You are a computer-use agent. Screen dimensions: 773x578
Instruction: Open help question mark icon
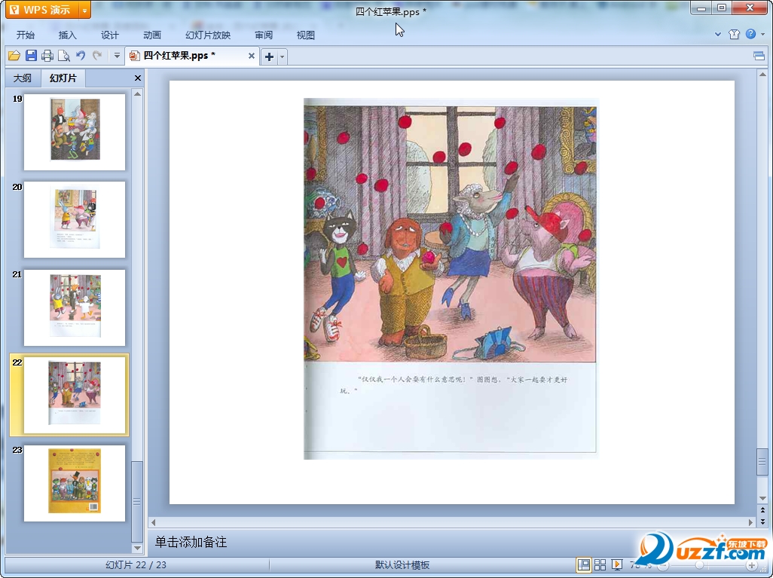(750, 34)
